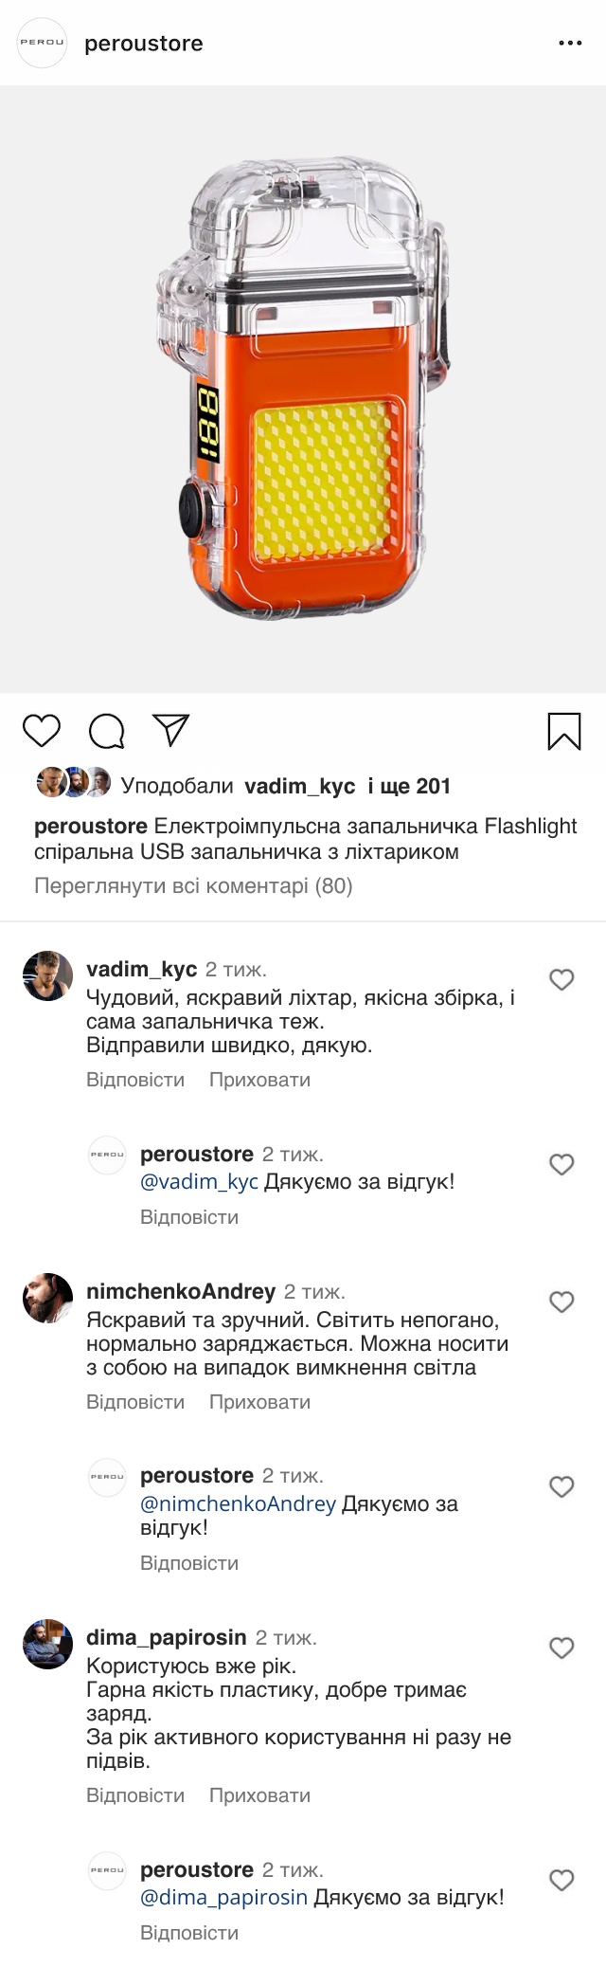Screen dimensions: 606x1967
Task: Click 'Приховати' under nimchenkoAndrey's comment
Action: (x=259, y=1402)
